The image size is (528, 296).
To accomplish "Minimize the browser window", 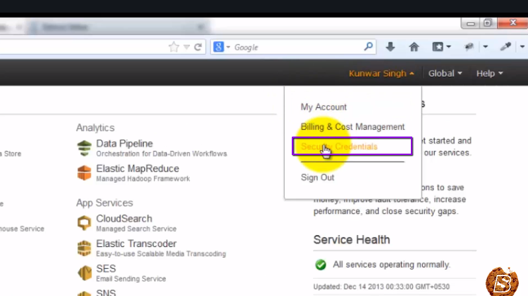I will (x=470, y=23).
